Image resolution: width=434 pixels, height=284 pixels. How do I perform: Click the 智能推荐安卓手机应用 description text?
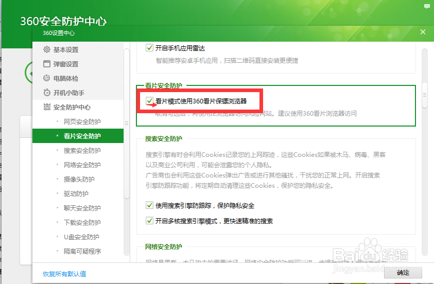227,60
